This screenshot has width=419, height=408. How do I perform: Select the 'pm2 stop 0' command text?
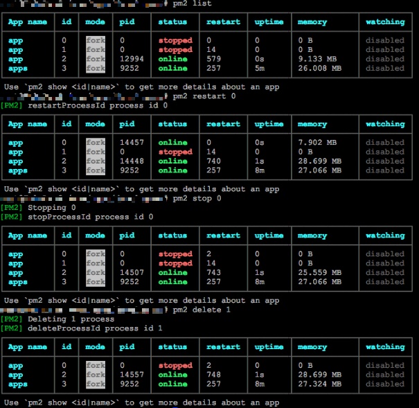[197, 199]
